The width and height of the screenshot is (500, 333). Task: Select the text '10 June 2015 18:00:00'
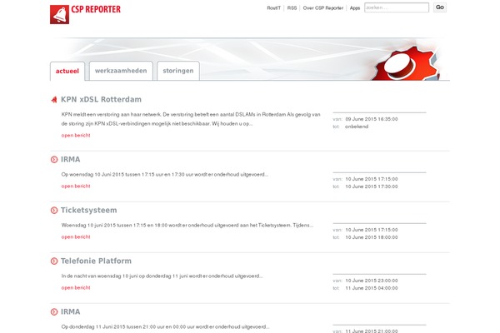click(x=372, y=237)
